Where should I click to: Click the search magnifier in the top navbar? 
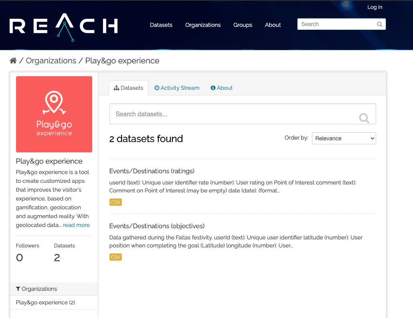point(379,24)
